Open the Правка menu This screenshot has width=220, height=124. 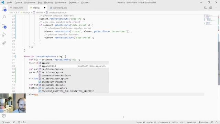coord(18,2)
